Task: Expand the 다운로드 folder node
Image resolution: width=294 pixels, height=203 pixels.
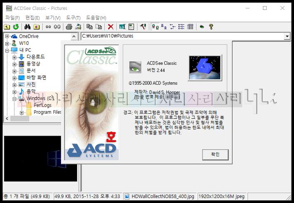Action: (14, 57)
